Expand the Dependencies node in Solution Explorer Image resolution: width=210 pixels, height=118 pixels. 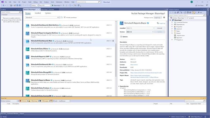coord(172,25)
